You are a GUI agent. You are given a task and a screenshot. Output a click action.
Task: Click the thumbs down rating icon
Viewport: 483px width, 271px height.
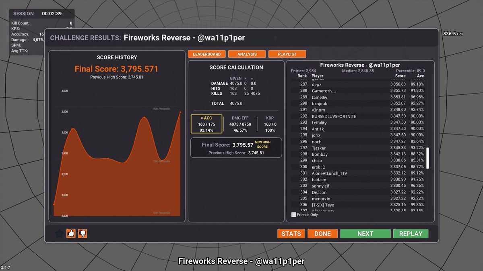pos(83,233)
